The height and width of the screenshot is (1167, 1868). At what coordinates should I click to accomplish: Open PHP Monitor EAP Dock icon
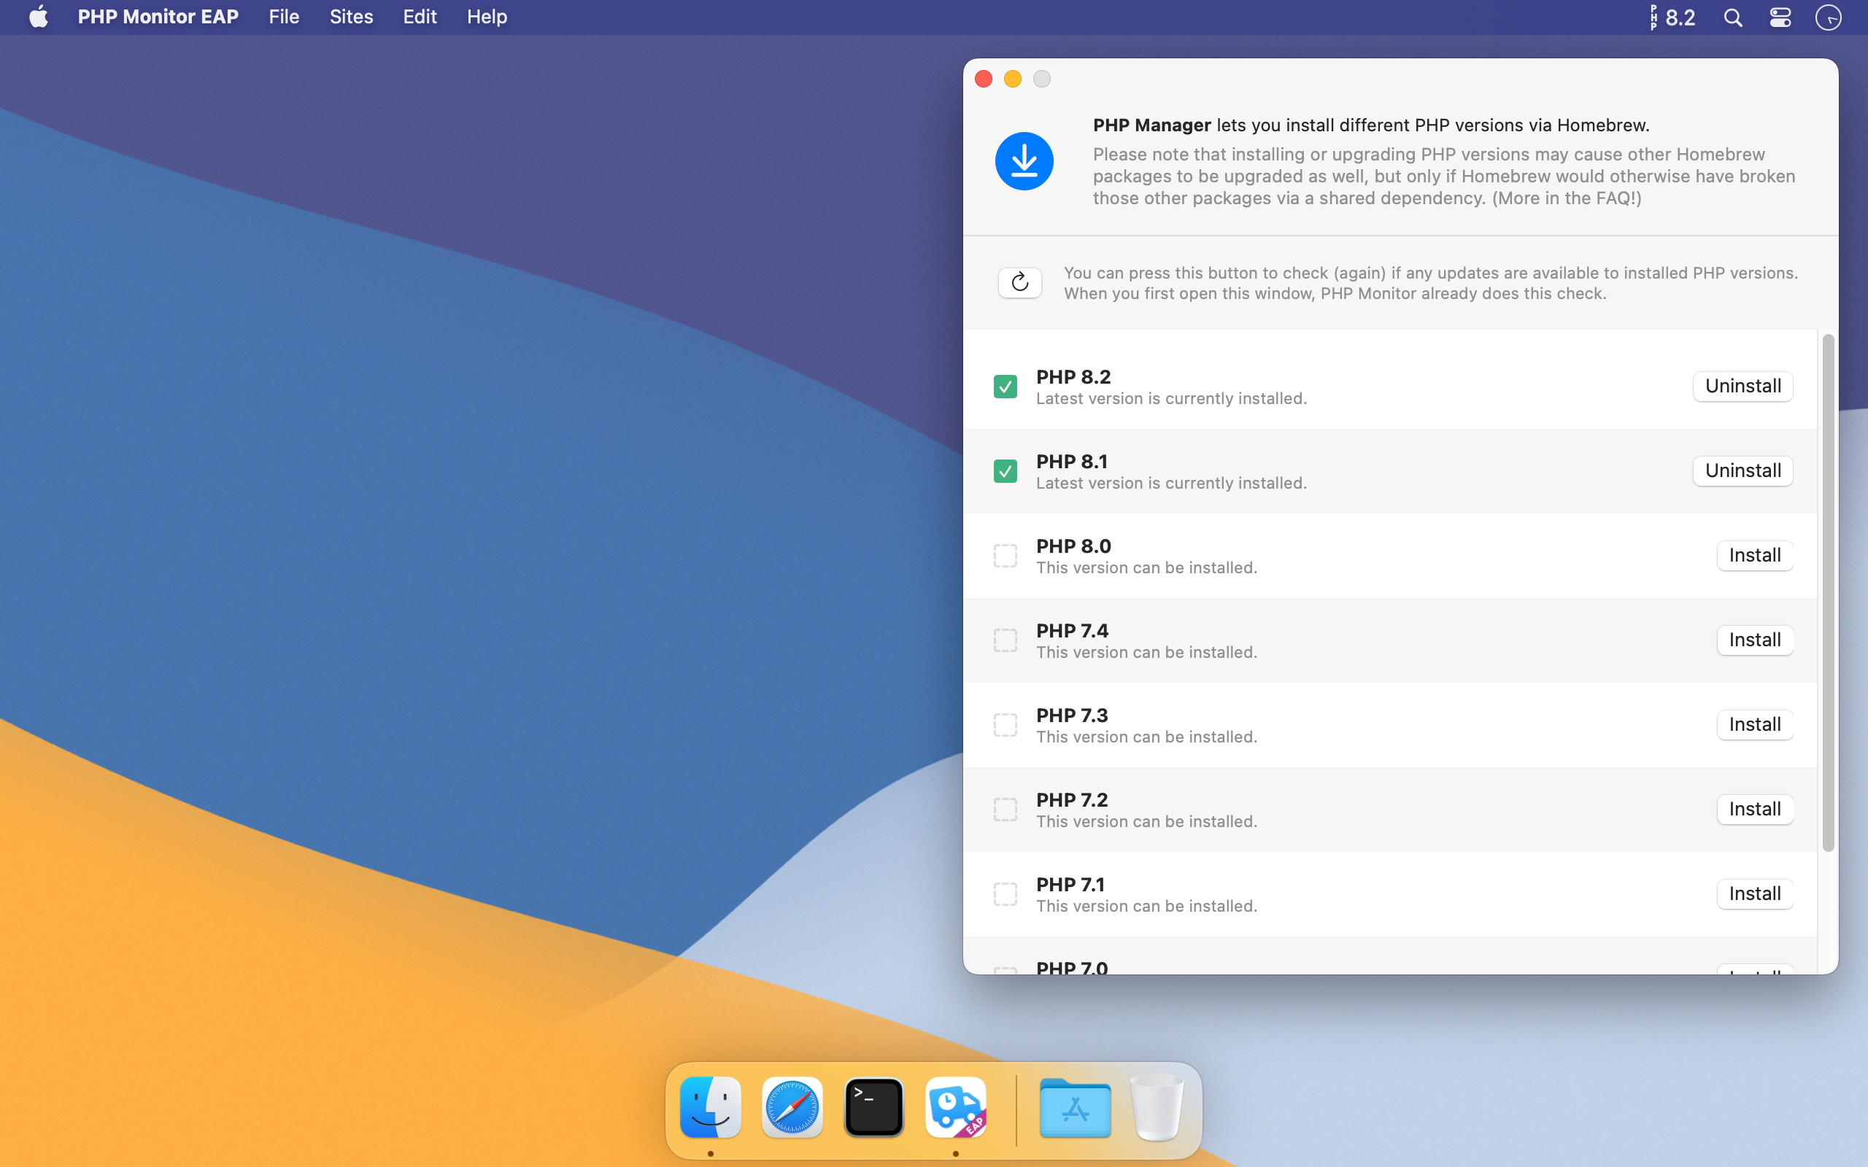coord(956,1108)
